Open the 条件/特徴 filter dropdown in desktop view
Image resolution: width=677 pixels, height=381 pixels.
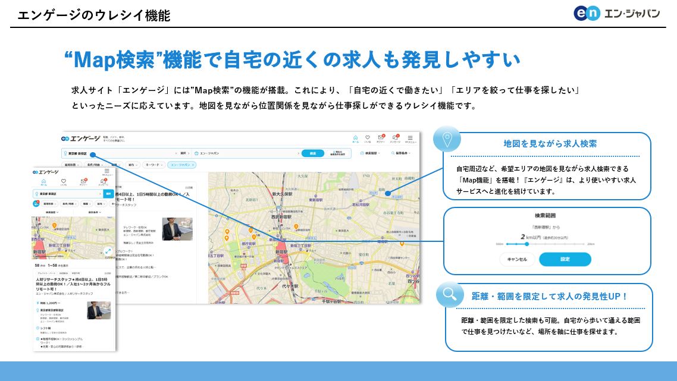(95, 165)
